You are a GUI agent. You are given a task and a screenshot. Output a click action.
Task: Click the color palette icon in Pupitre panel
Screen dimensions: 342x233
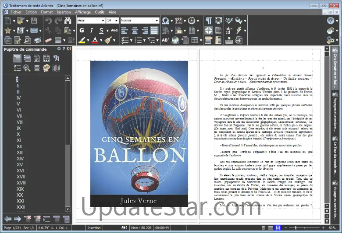(x=46, y=68)
